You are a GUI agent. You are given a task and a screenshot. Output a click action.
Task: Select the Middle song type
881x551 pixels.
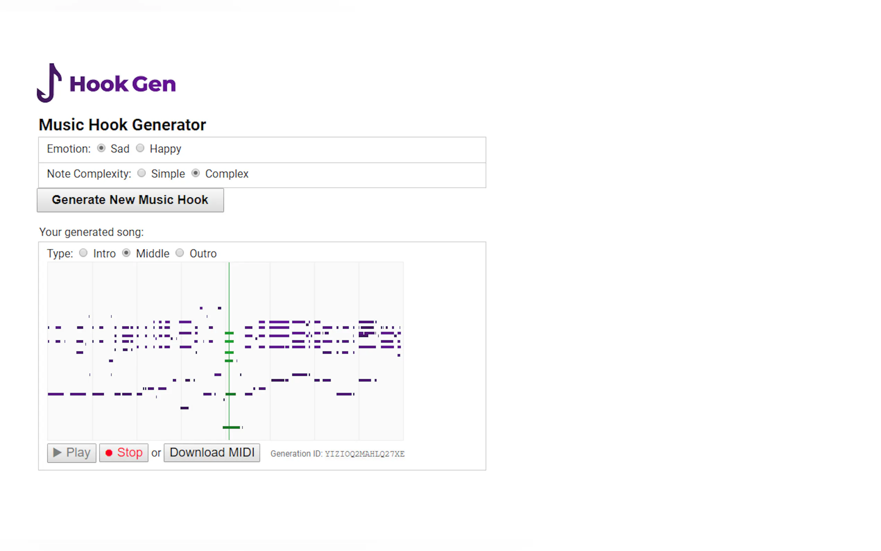point(126,253)
